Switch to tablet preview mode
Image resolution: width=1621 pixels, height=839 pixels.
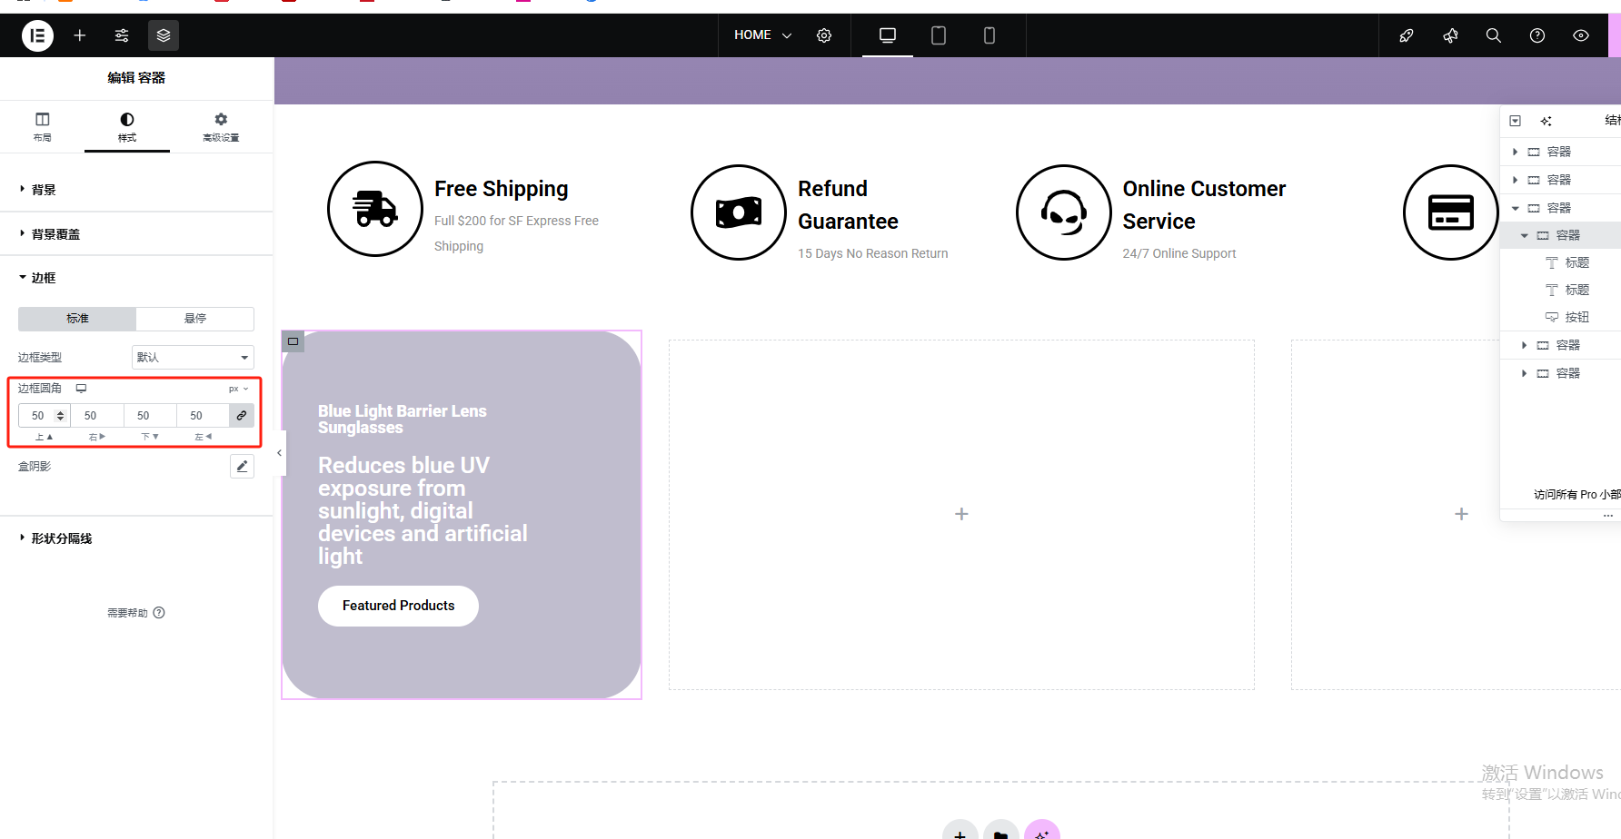pyautogui.click(x=939, y=35)
